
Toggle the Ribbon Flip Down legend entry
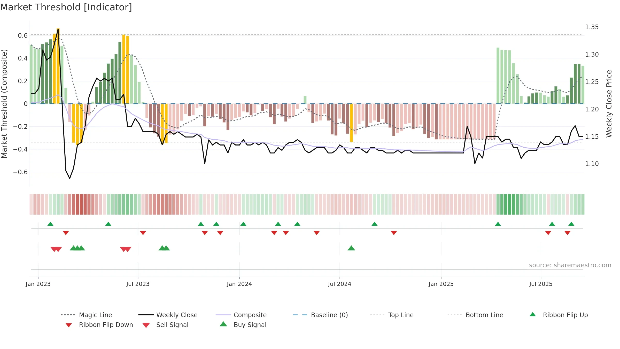(99, 325)
